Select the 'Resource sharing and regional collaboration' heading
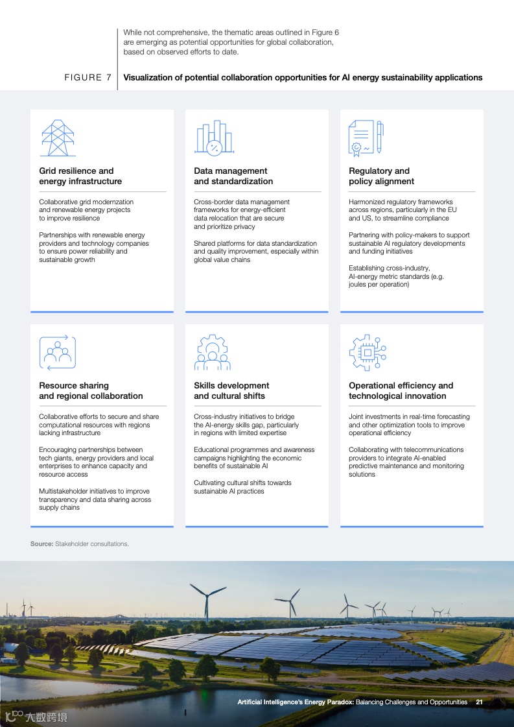 [91, 391]
